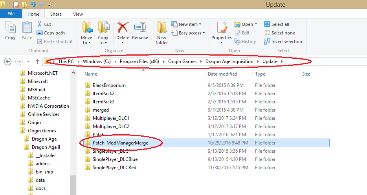Open the Customize Quick Access Toolbar dropdown
Screen dimensions: 367x195
point(49,5)
